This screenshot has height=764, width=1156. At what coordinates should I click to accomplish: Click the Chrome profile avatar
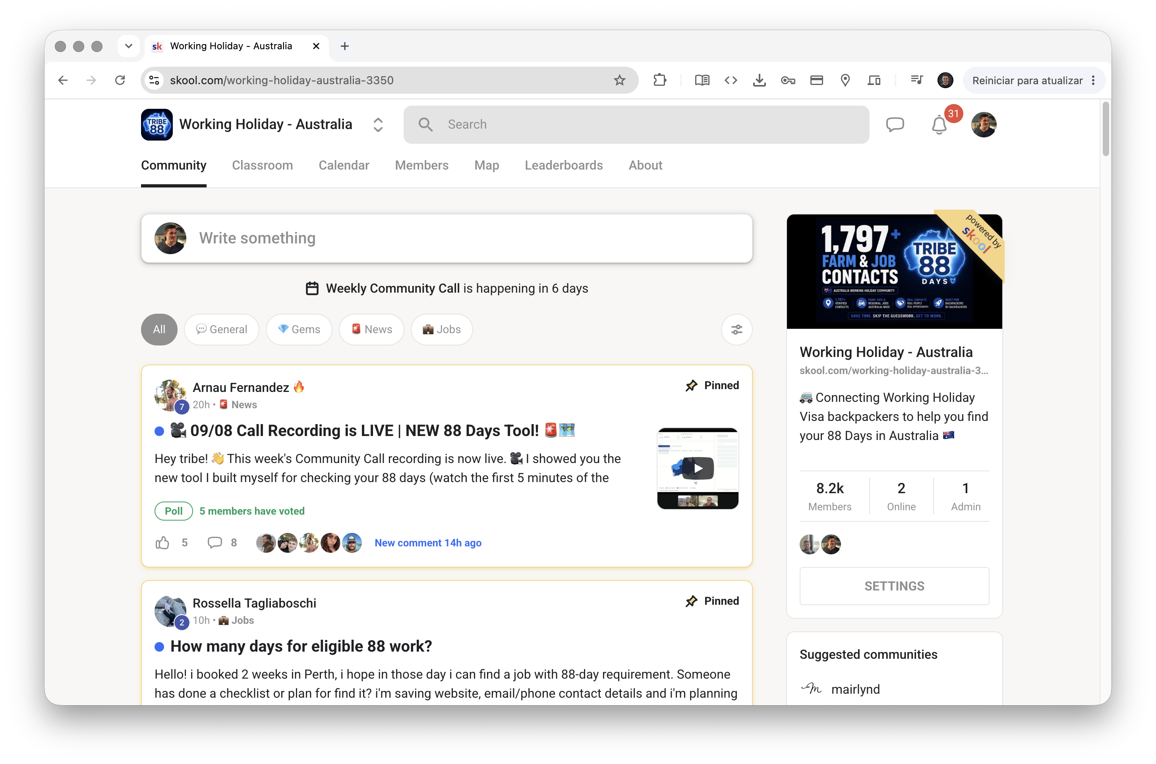click(945, 80)
